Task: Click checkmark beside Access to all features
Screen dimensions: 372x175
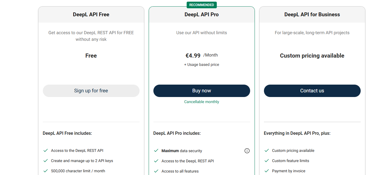Action: [156, 171]
